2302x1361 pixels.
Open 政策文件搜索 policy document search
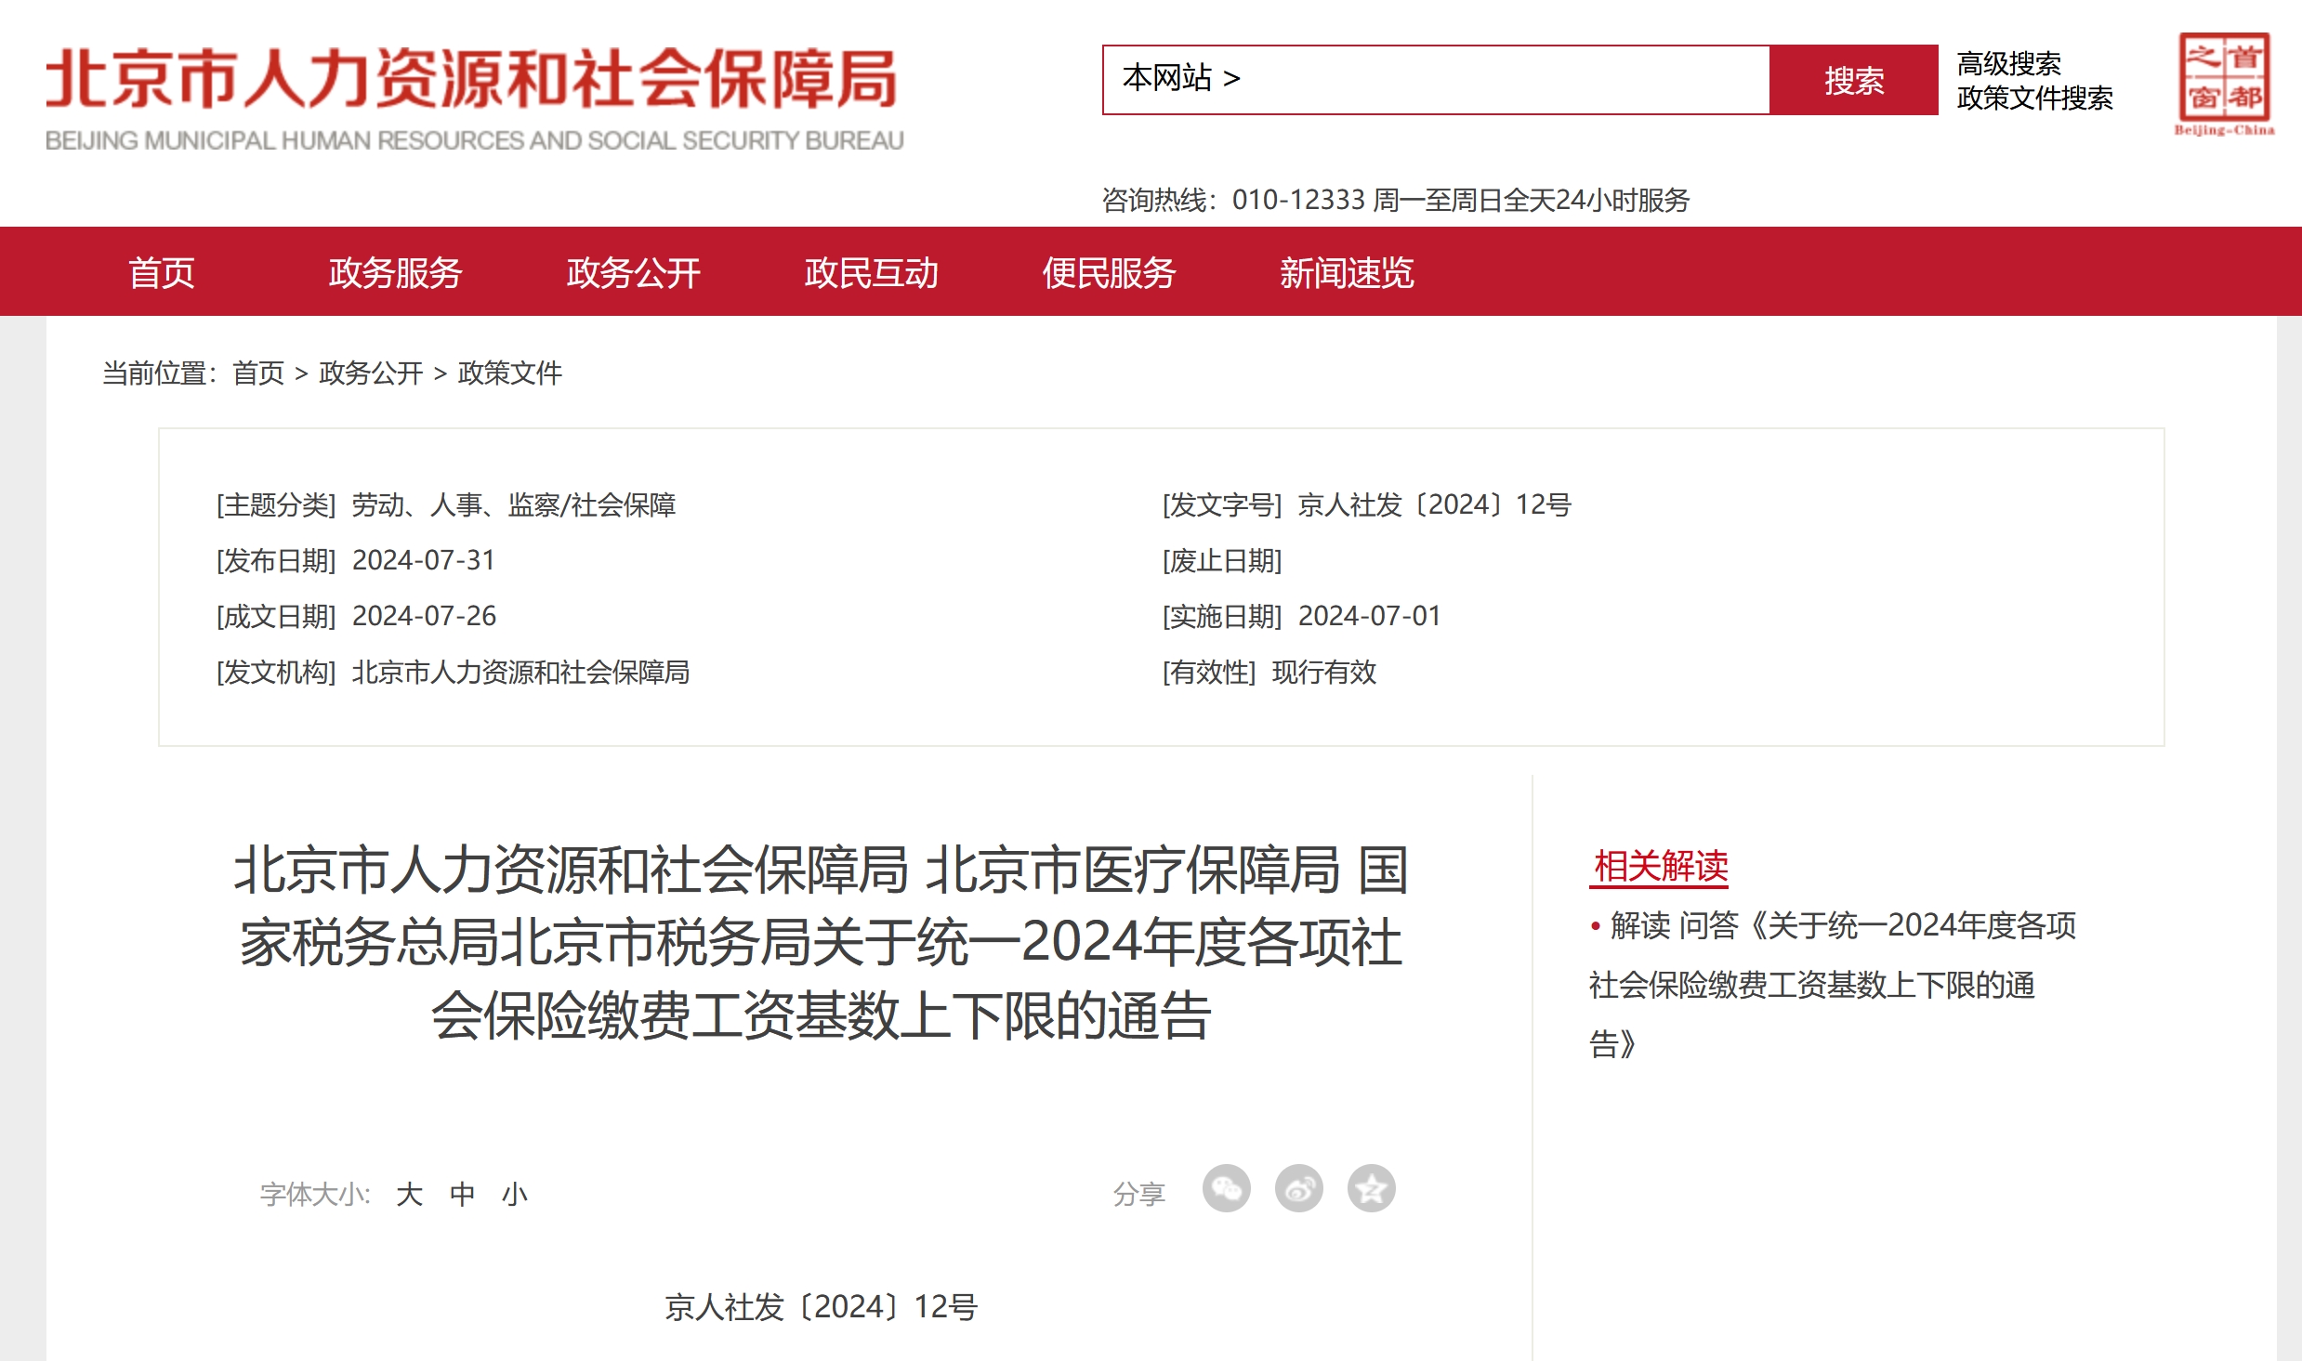click(x=2034, y=98)
